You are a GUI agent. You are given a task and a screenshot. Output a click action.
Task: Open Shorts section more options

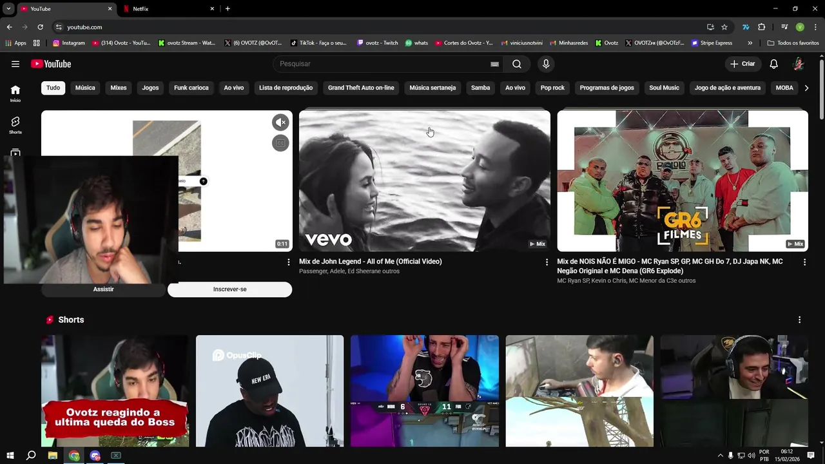pyautogui.click(x=799, y=320)
